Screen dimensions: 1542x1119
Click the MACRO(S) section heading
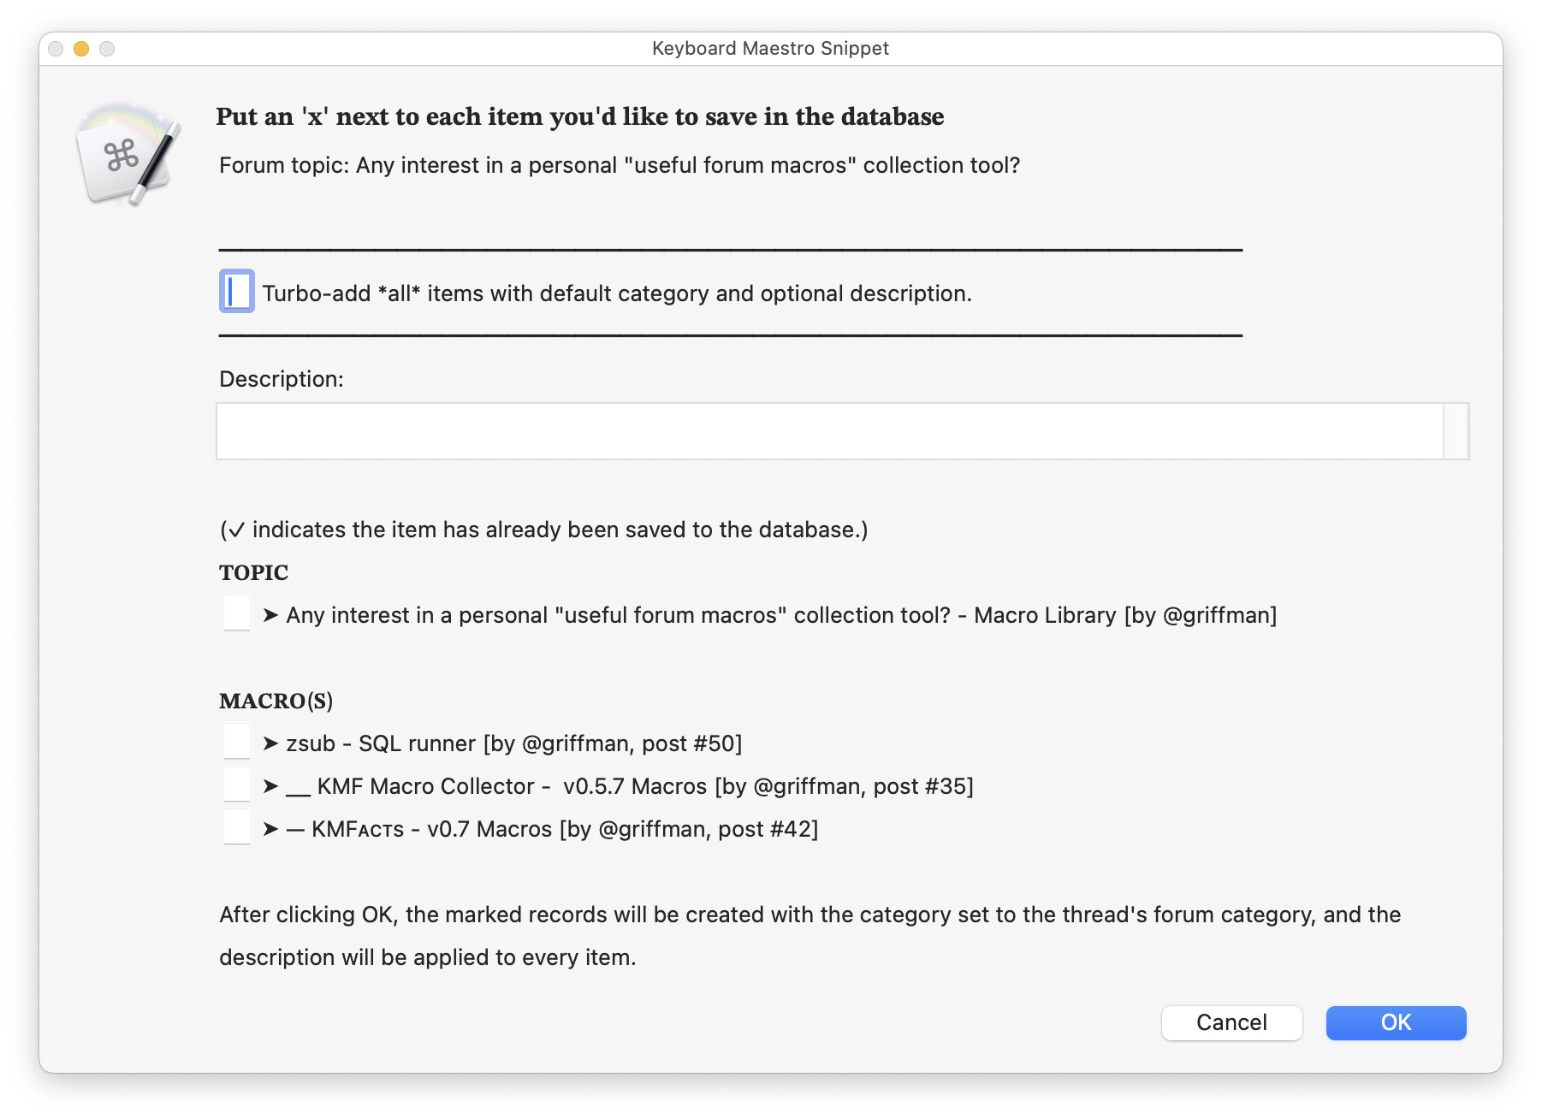276,701
